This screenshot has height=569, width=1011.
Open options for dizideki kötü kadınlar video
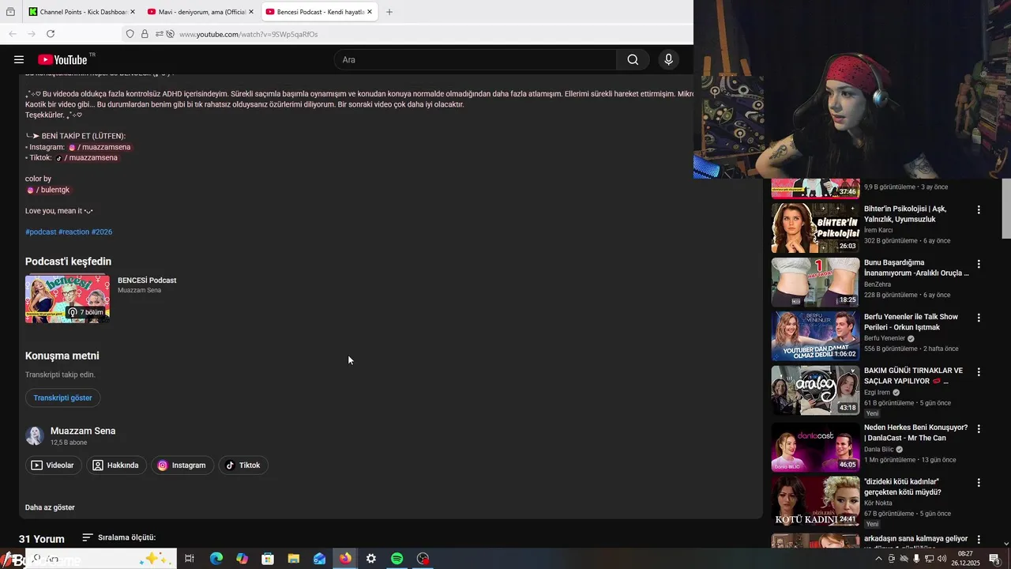pyautogui.click(x=979, y=482)
